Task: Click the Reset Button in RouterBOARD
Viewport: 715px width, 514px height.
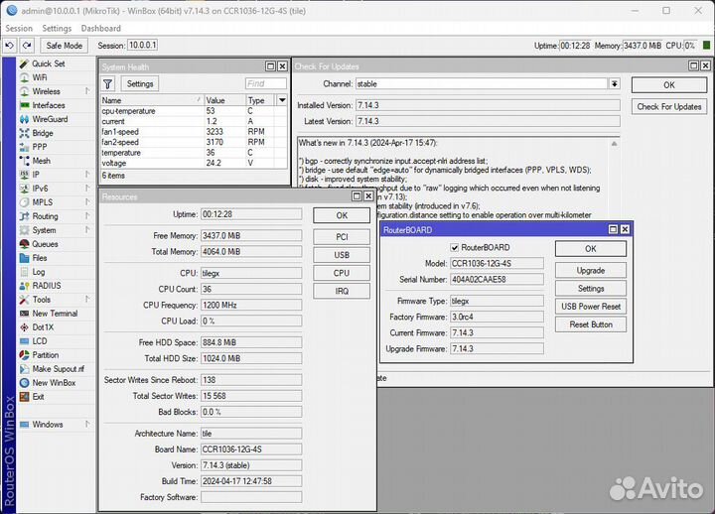Action: point(591,324)
